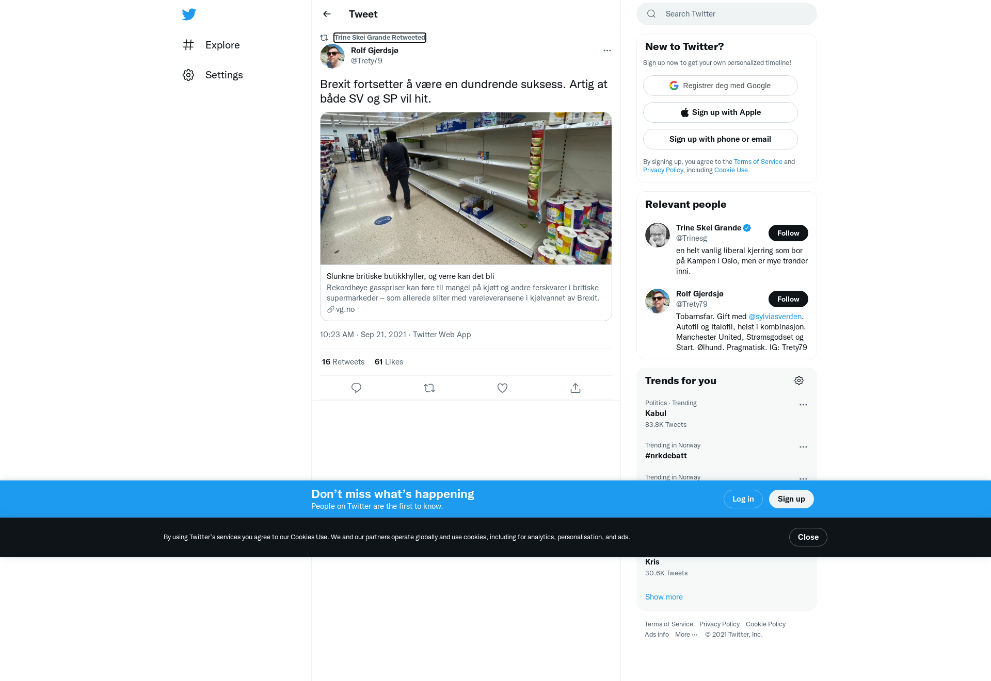Show more trends link
The width and height of the screenshot is (991, 681).
(664, 597)
